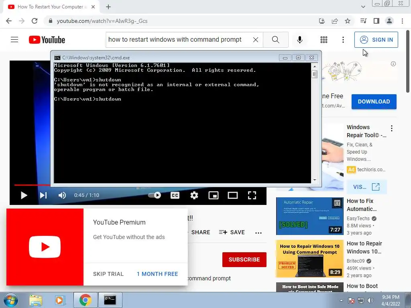This screenshot has width=411, height=308.
Task: Open the Chrome profile avatar
Action: 389,21
